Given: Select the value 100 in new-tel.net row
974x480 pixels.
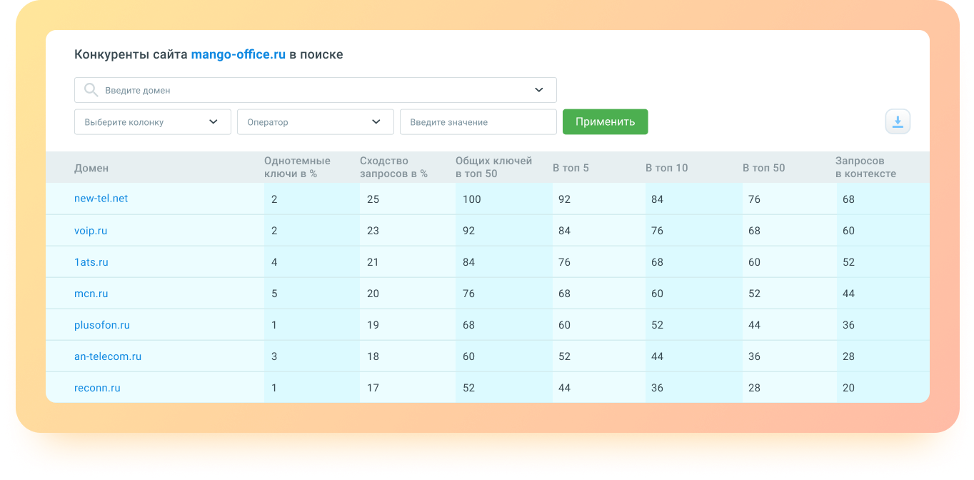Looking at the screenshot, I should [x=472, y=199].
